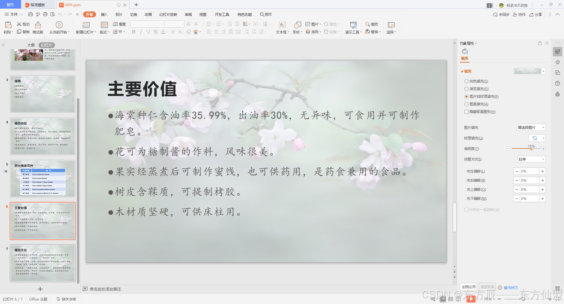Screen dimensions: 564x304
Task: Open picture fill 请选择图片 dropdown
Action: [531, 127]
